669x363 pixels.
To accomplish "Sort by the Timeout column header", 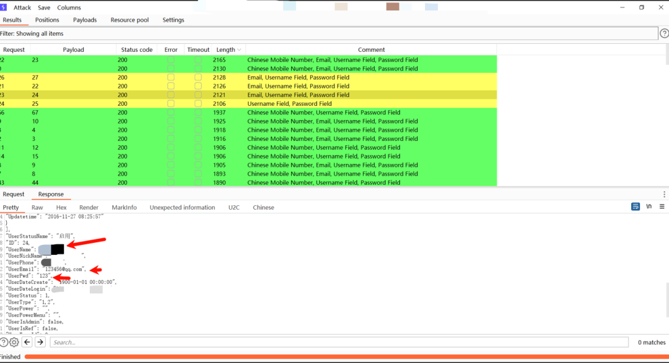I will pos(198,50).
